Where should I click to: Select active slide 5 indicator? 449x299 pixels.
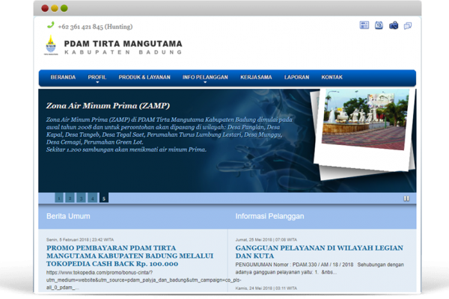pos(104,198)
